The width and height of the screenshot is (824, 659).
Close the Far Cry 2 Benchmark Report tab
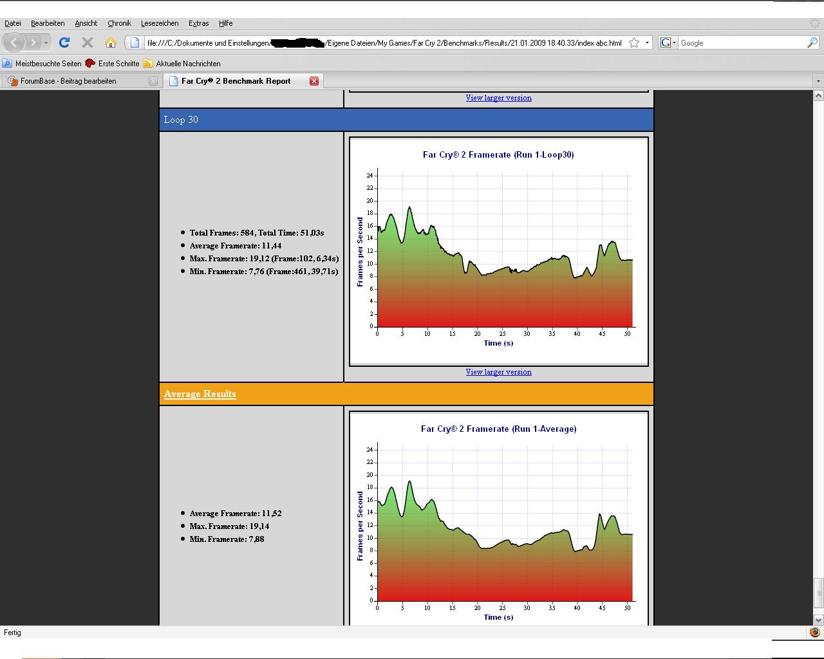point(314,81)
